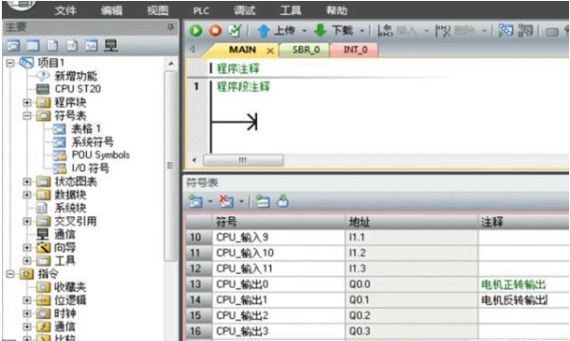Click the 程序注释 comment line
570x341 pixels.
coord(238,68)
